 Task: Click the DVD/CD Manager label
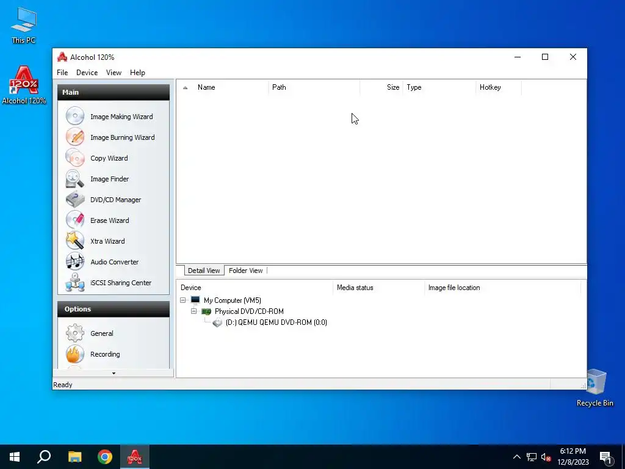pos(115,200)
